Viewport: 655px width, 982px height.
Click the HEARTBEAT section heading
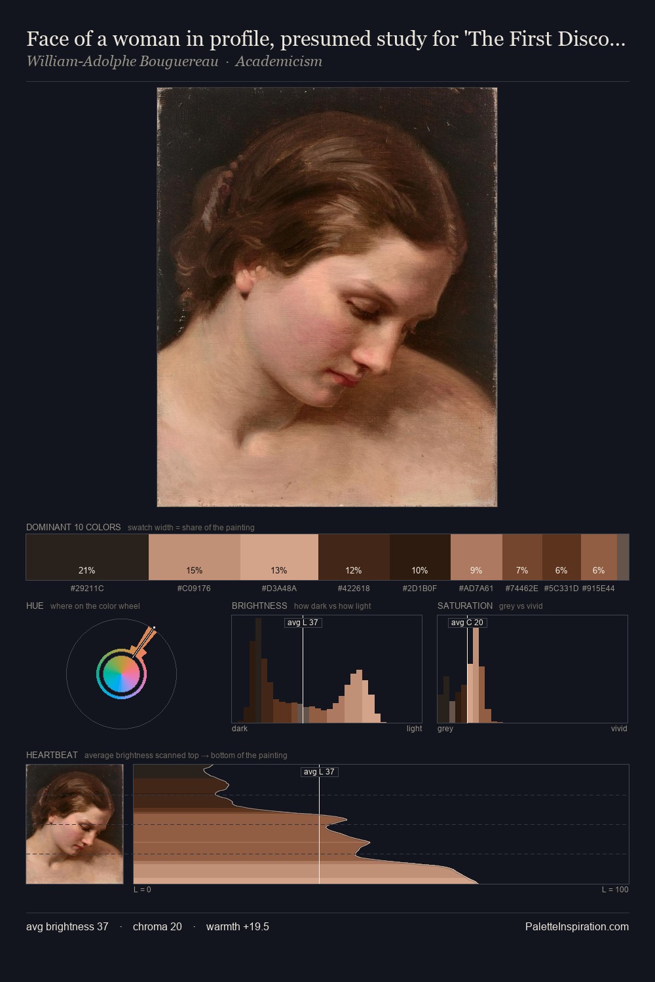tap(52, 755)
